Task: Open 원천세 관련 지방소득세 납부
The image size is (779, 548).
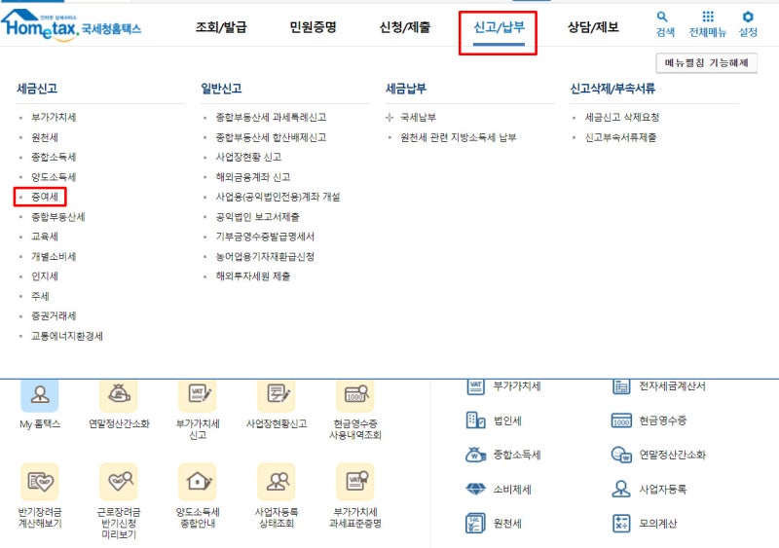Action: click(x=458, y=137)
